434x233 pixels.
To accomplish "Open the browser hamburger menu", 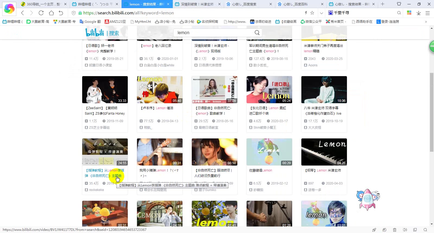I will tap(428, 13).
